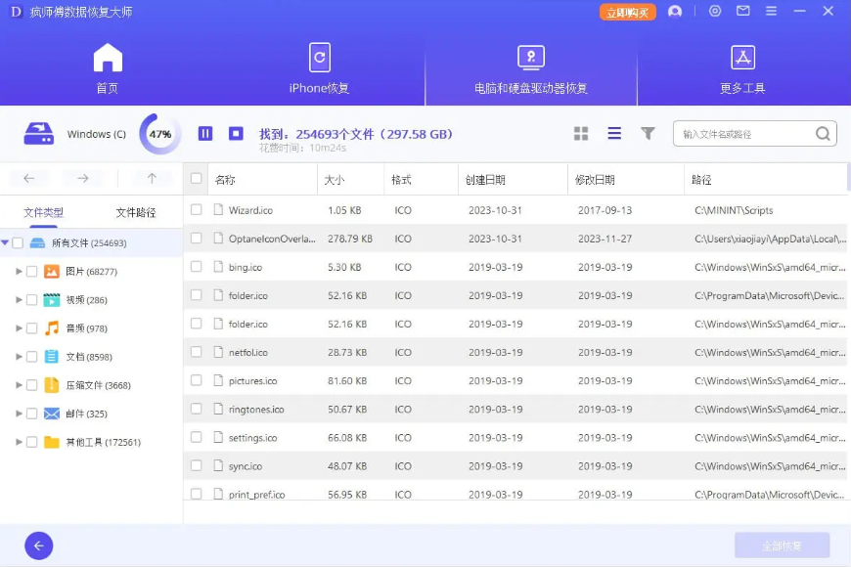Click the 压缩文件 archive icon
This screenshot has width=851, height=567.
pyautogui.click(x=52, y=385)
